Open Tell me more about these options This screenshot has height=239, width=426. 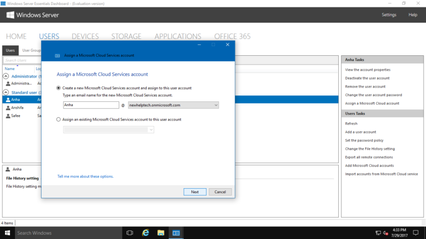[x=85, y=177]
